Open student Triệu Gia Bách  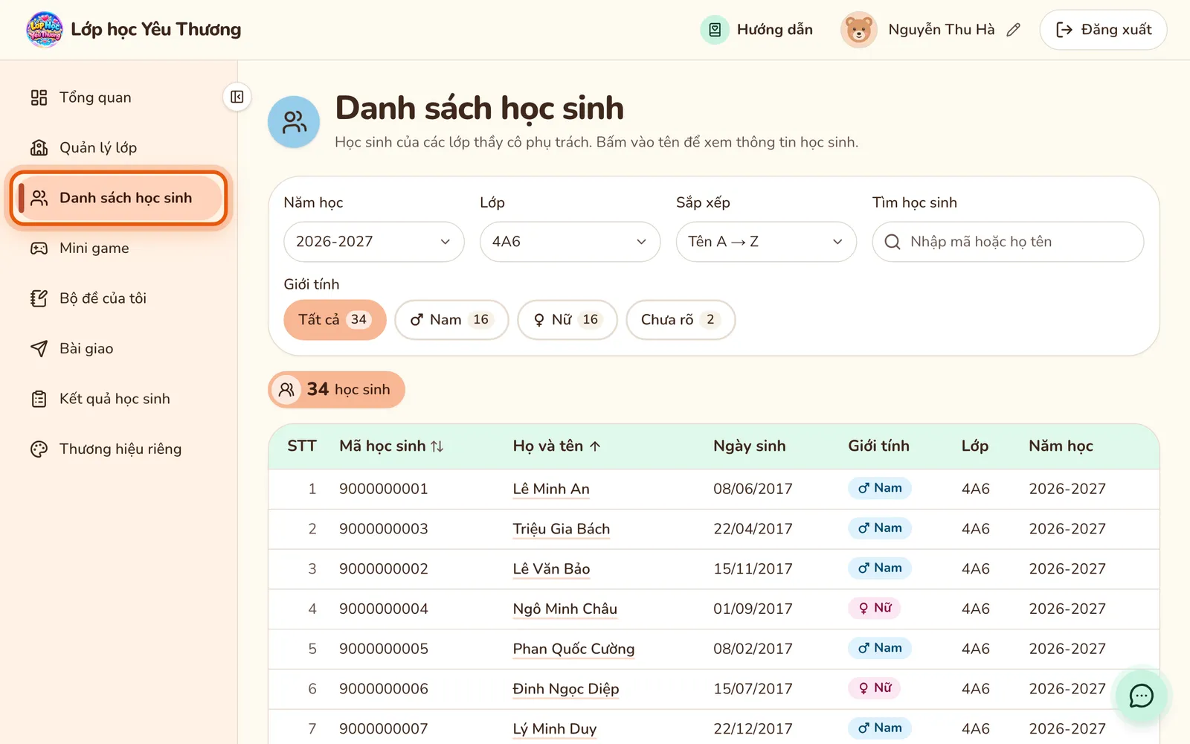(562, 529)
